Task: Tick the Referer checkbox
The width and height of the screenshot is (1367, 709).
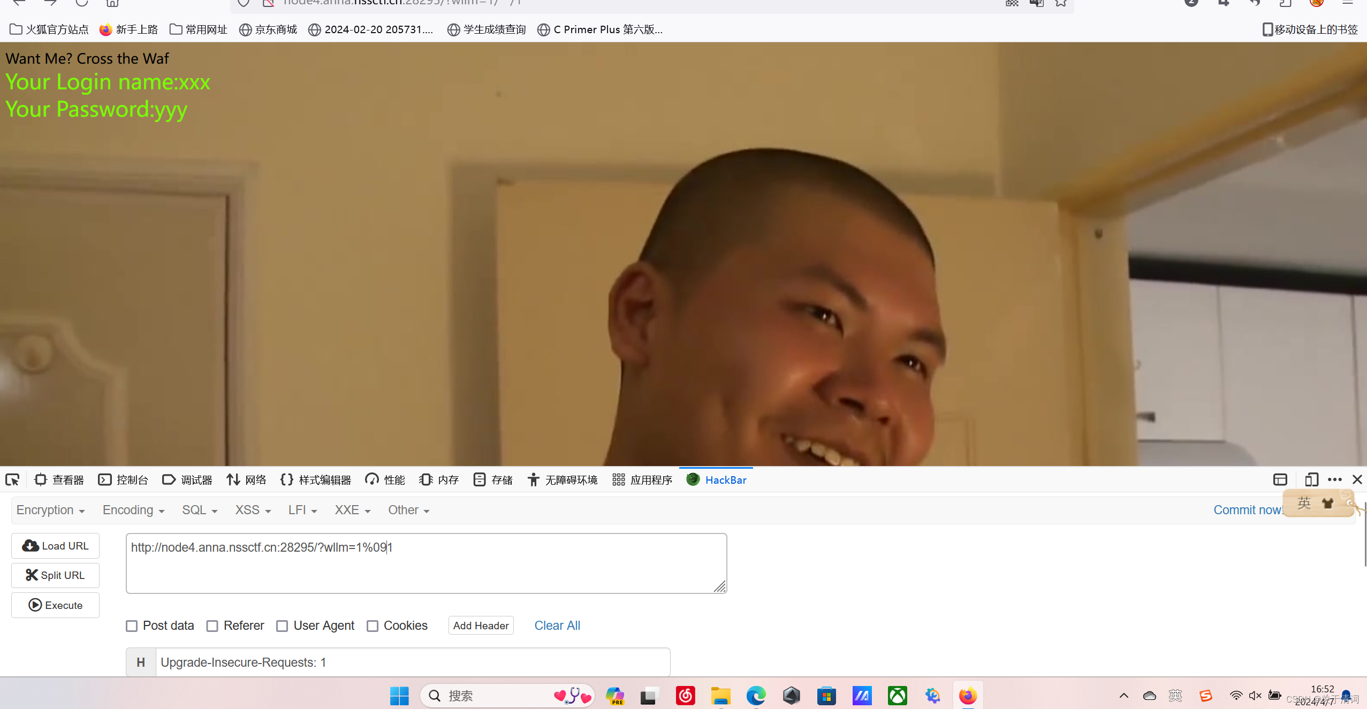Action: click(212, 626)
